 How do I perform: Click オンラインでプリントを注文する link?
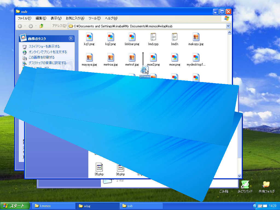coord(48,52)
